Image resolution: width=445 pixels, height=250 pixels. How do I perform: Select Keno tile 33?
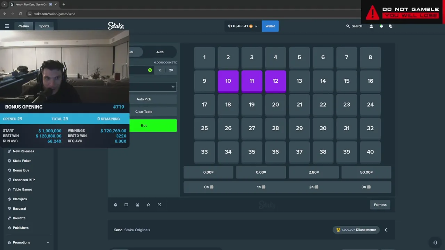click(204, 152)
